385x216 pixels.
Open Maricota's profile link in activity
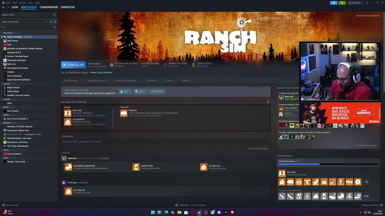[x=72, y=158]
